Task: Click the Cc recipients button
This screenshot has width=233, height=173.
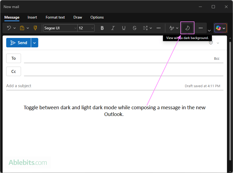Action: tap(13, 72)
